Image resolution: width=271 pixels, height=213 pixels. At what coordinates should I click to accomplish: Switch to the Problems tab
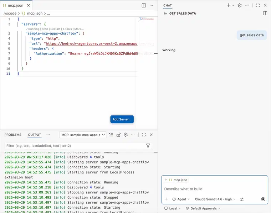(13, 135)
